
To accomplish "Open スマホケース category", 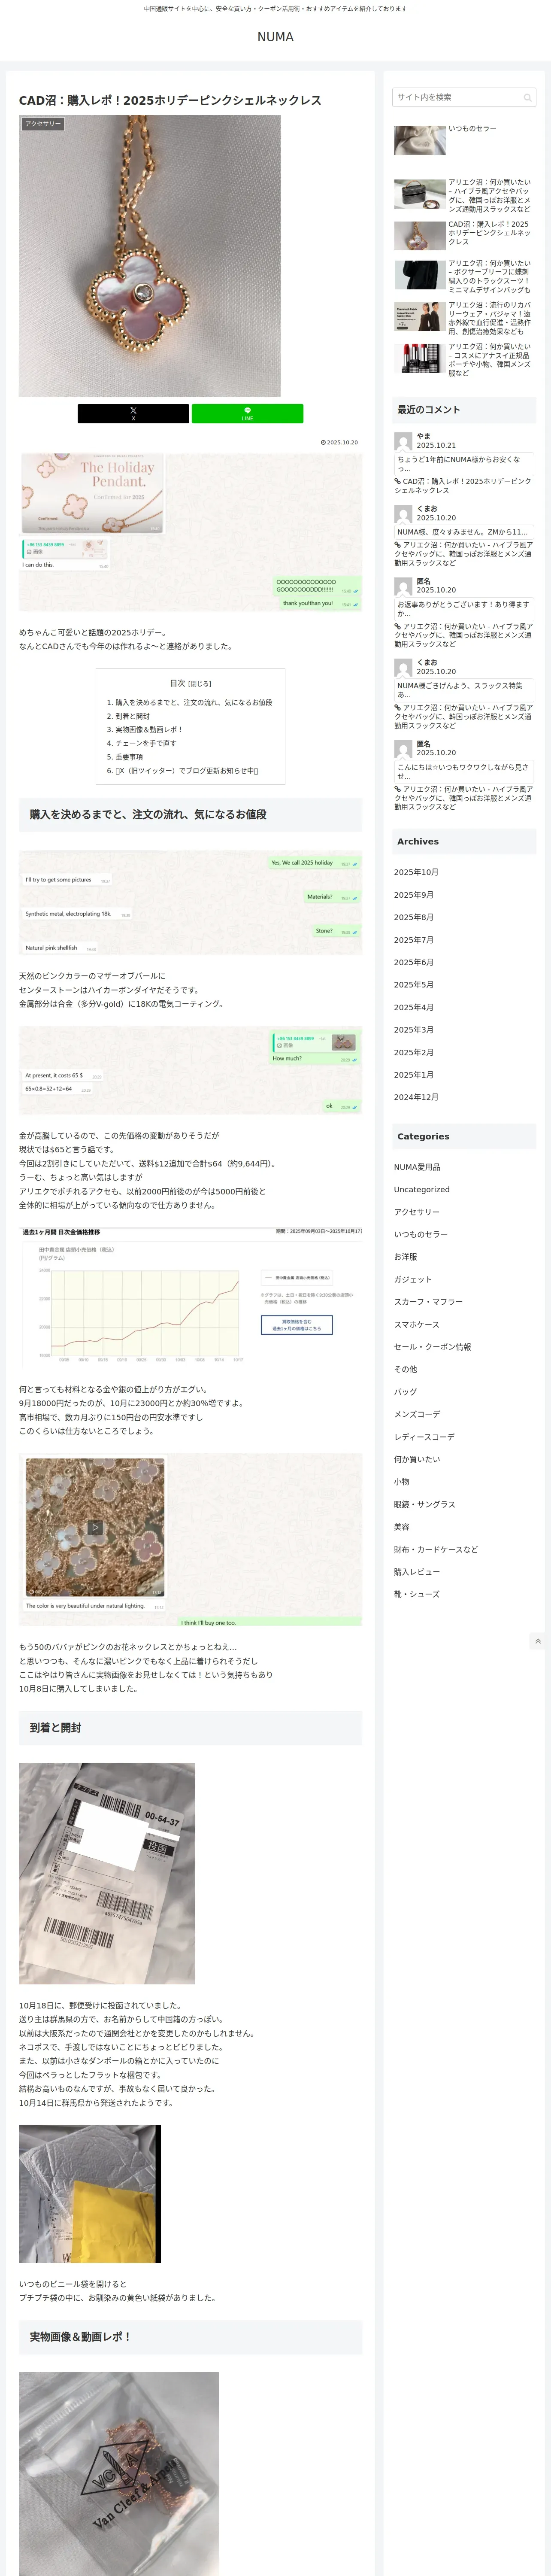I will pos(417,1324).
